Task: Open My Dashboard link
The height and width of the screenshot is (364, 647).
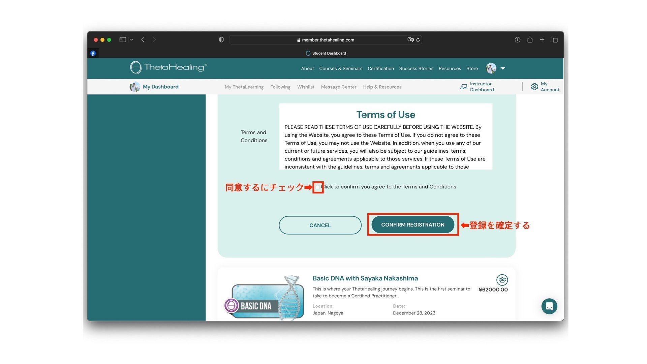Action: click(x=161, y=87)
